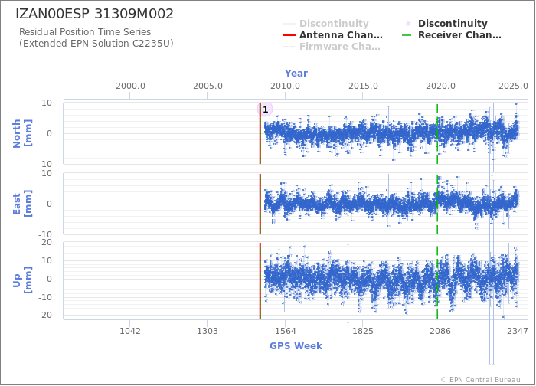Screen dimensions: 536x386
Task: Click the green Receiver Change legend line
Action: (407, 35)
